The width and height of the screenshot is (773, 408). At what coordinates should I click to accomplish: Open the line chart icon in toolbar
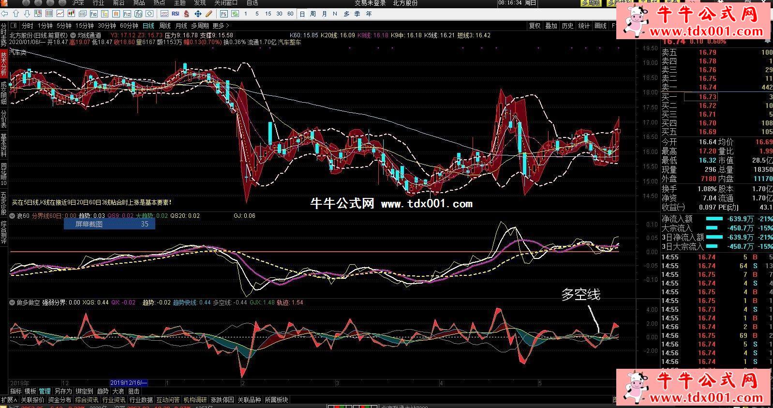(60, 14)
